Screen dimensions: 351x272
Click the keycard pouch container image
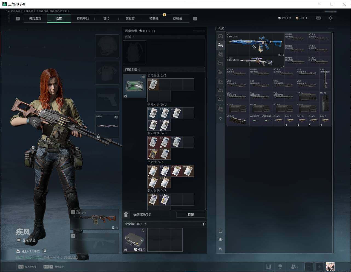coord(134,86)
